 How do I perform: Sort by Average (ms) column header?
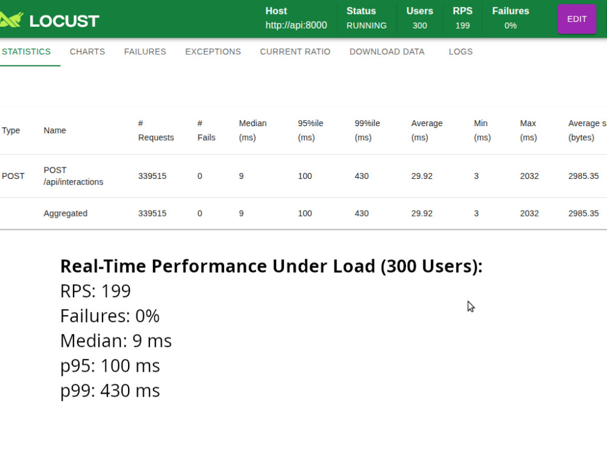[427, 130]
